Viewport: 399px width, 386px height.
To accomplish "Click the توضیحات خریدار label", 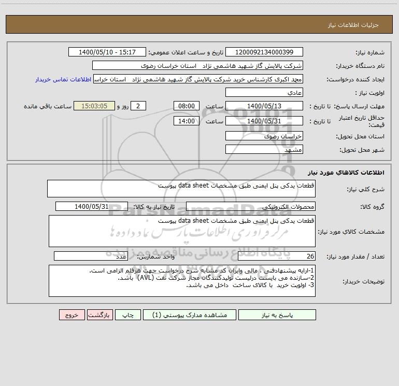I will [x=364, y=281].
